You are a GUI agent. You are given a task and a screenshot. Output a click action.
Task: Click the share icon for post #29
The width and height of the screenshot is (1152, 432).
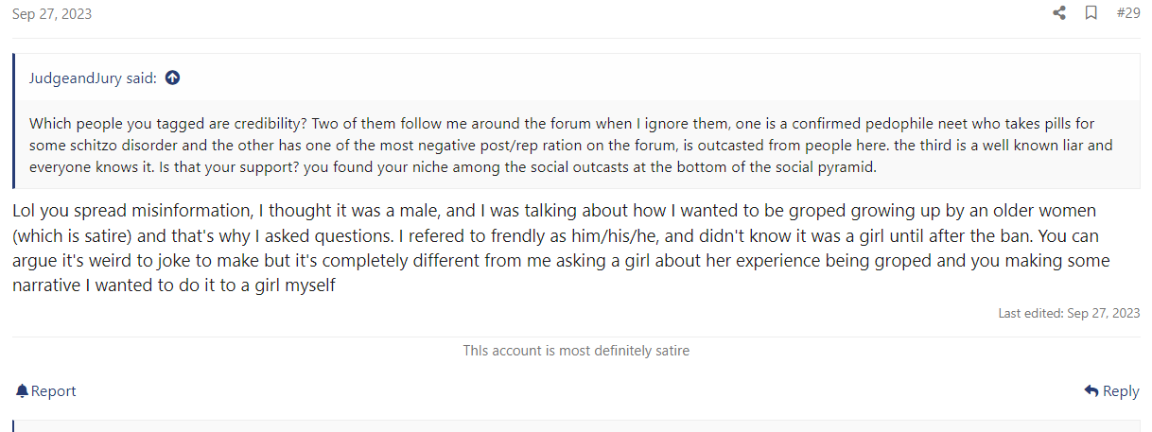click(x=1059, y=13)
